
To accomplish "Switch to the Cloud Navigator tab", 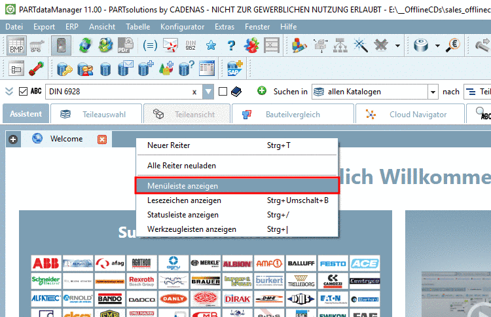I will (410, 115).
